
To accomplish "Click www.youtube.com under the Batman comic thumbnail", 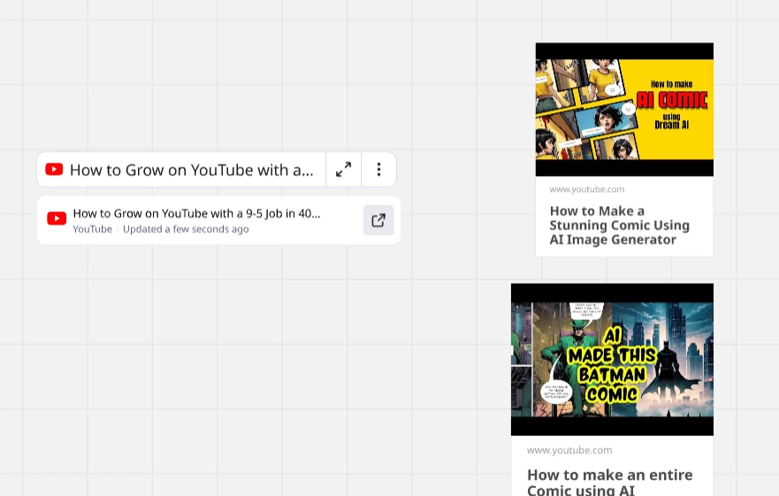I will [x=569, y=450].
